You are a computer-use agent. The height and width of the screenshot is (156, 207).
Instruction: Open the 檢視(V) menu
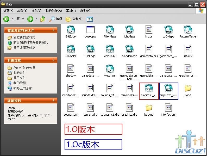(36, 11)
